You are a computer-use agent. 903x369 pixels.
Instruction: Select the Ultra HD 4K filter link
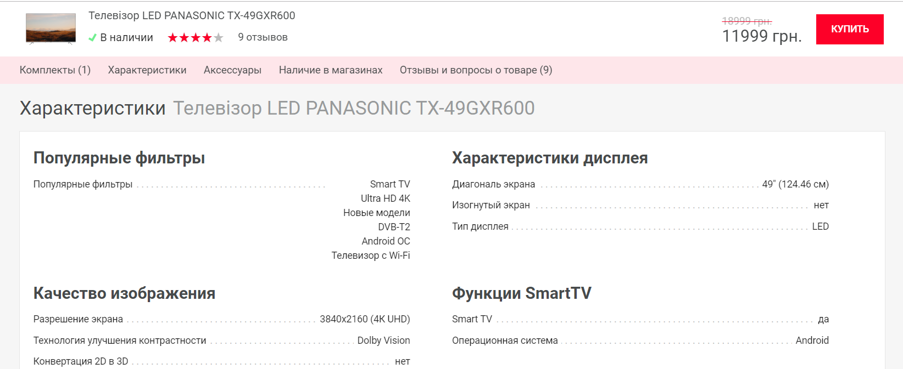pos(385,198)
